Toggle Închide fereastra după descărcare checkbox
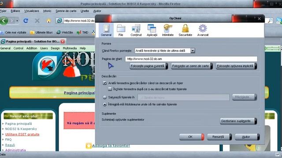 (110, 89)
